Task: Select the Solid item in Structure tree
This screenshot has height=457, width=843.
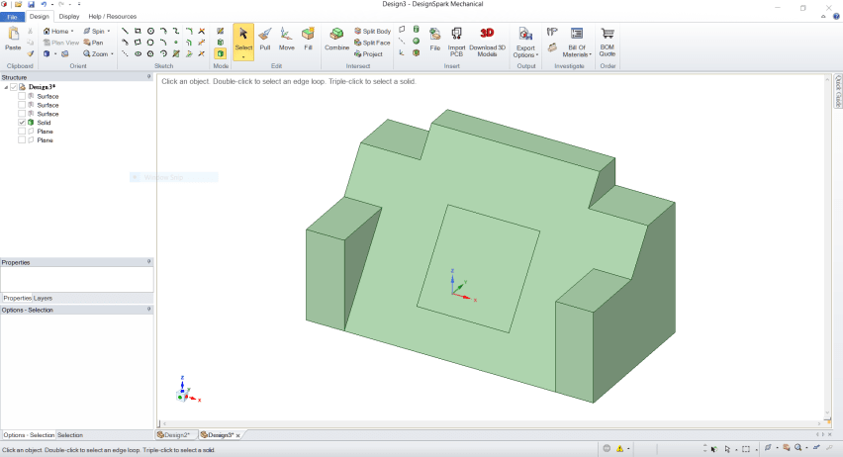Action: point(44,123)
